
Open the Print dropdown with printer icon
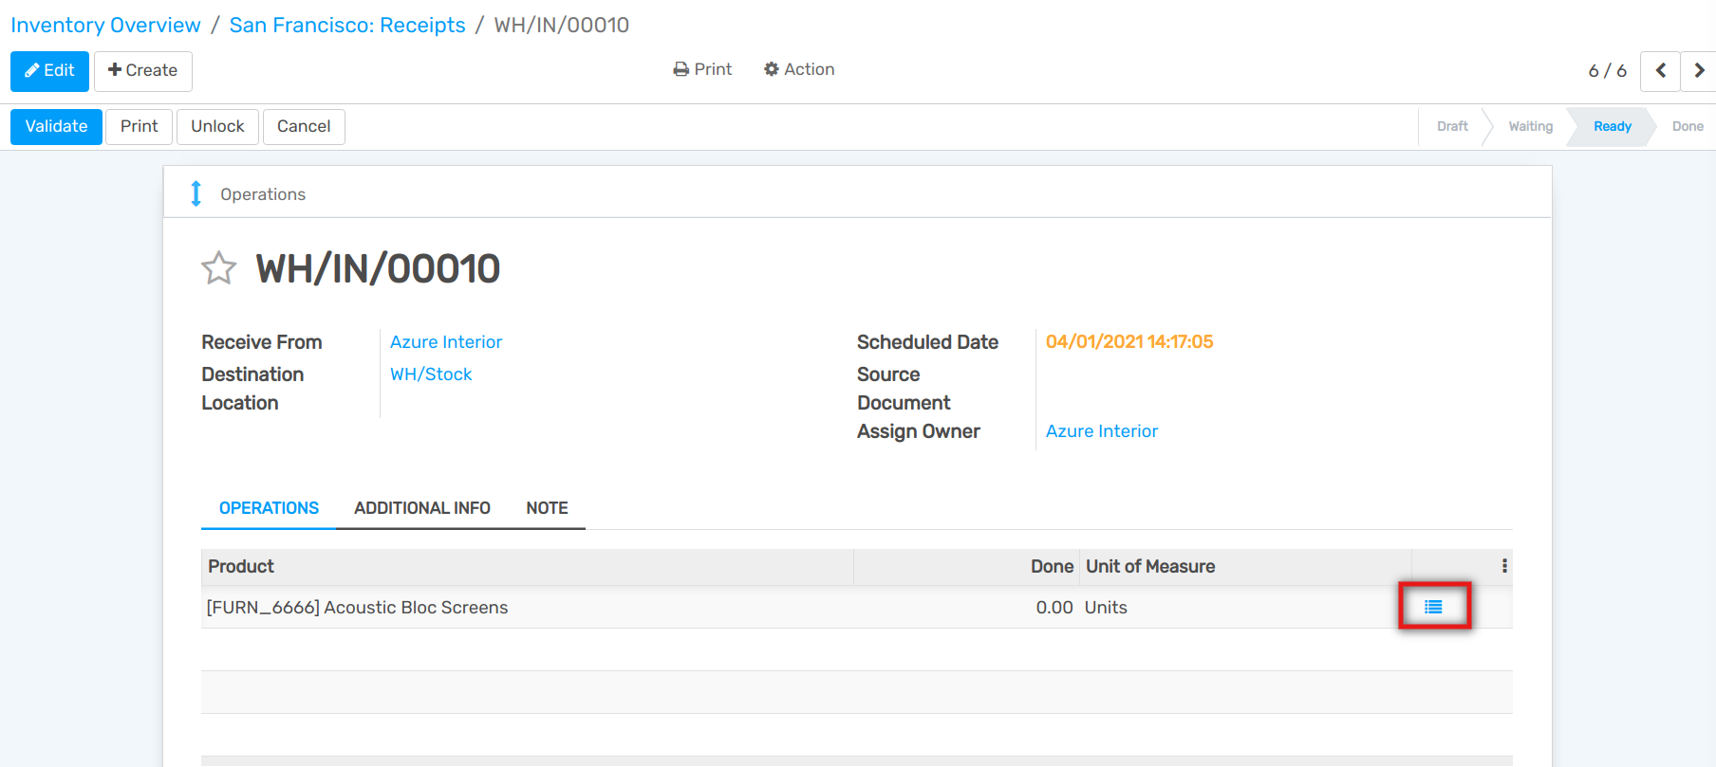click(702, 69)
